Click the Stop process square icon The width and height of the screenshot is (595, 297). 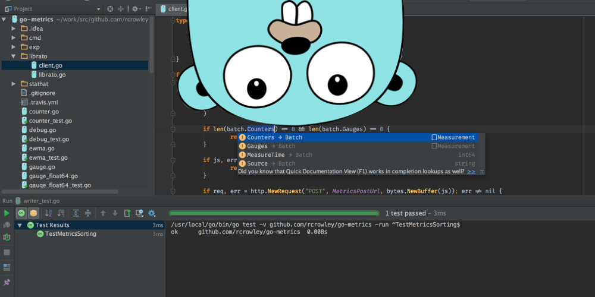[x=7, y=252]
